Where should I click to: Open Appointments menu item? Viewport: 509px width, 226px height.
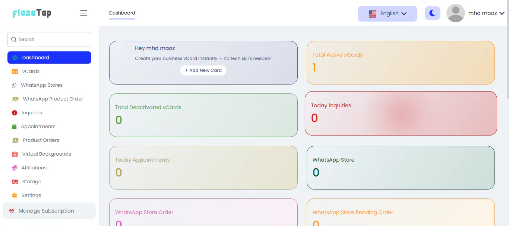(49, 127)
